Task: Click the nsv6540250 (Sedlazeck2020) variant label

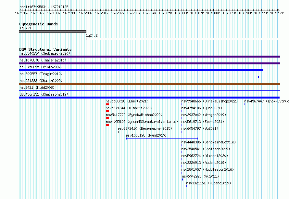Action: 45,53
